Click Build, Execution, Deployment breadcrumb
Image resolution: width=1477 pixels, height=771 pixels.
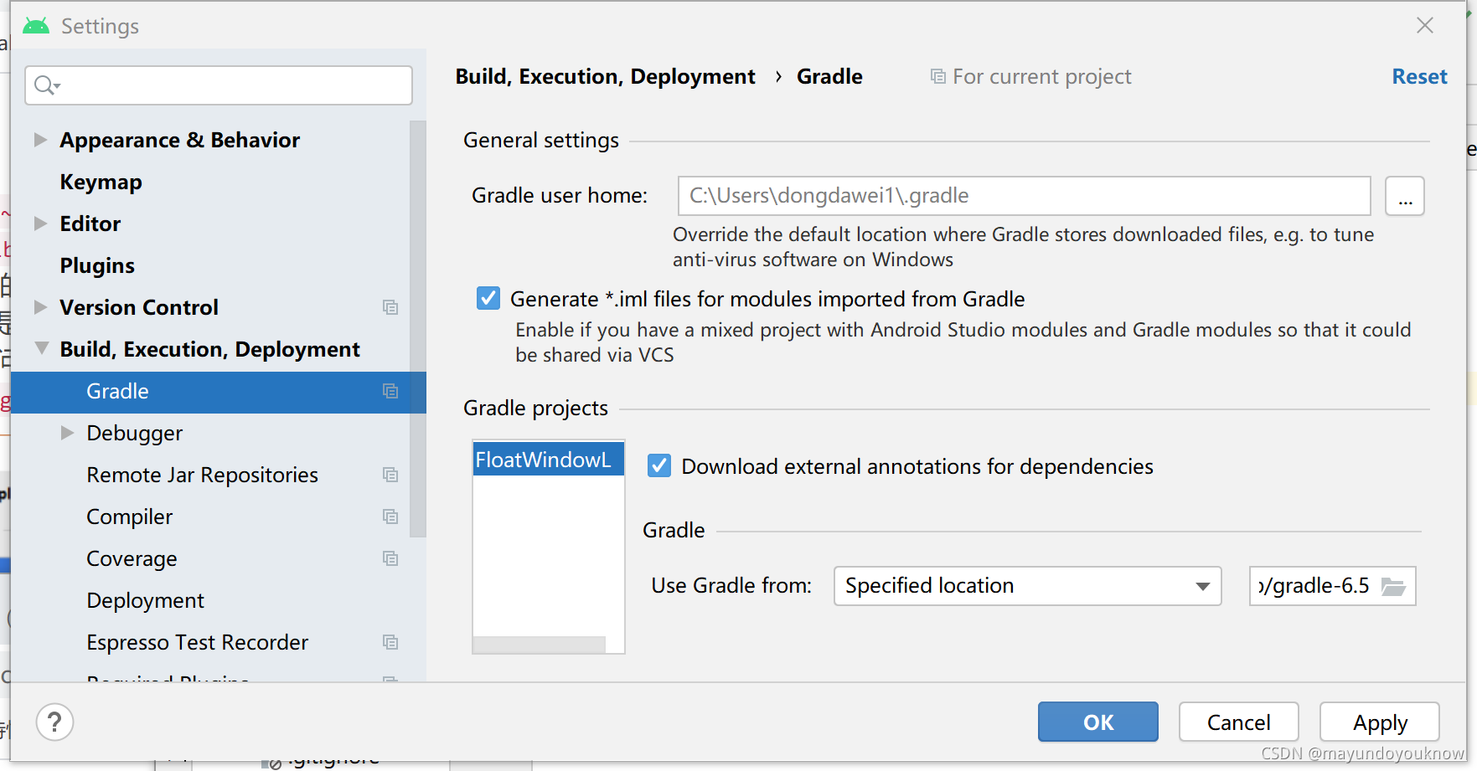click(605, 77)
